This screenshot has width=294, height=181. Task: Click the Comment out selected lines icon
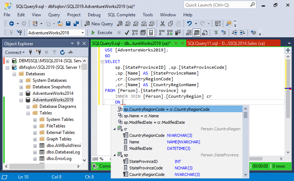(216, 33)
